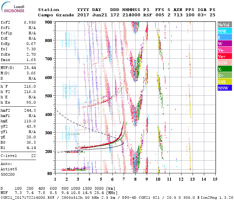
Task: Click the 900 km height axis label
Action: 48,22
